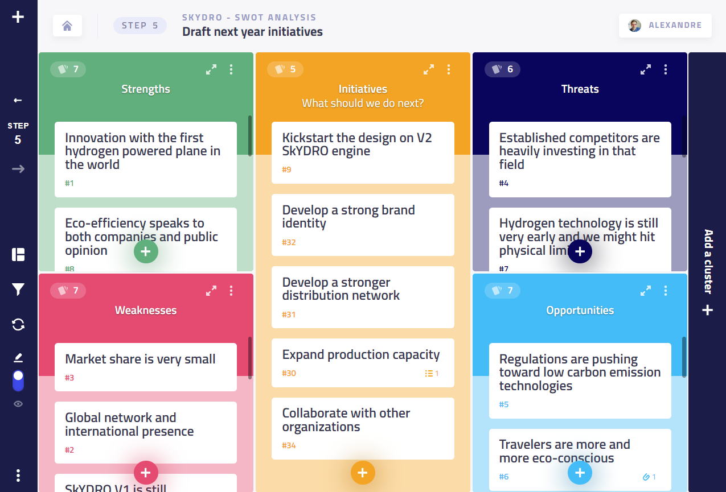Screen dimensions: 726x492
Task: Open the filter funnel icon
Action: tap(18, 290)
